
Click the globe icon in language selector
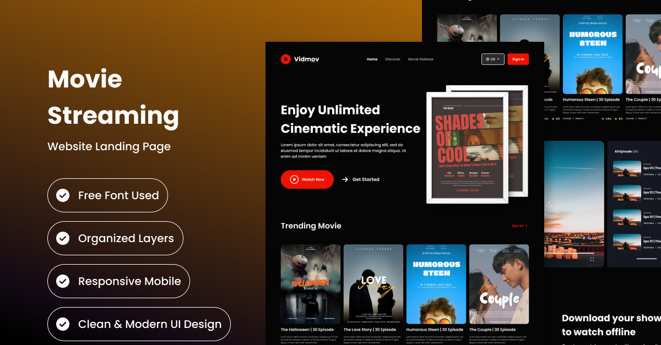(487, 59)
